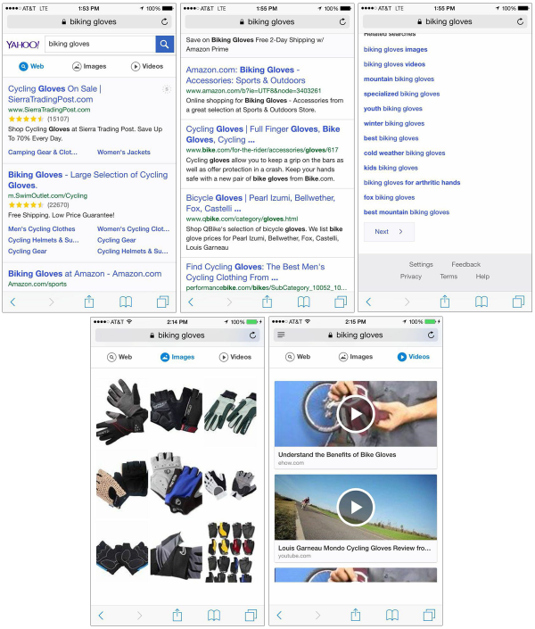Open Find Cycling Gloves: The Best Men's result

point(255,272)
